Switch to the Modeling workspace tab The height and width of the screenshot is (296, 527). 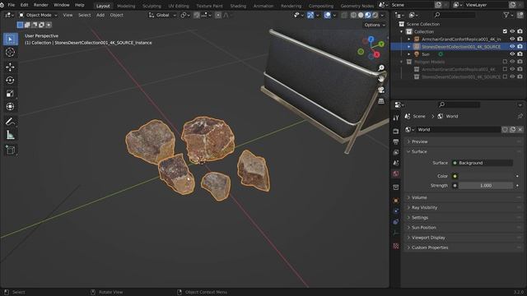coord(126,6)
